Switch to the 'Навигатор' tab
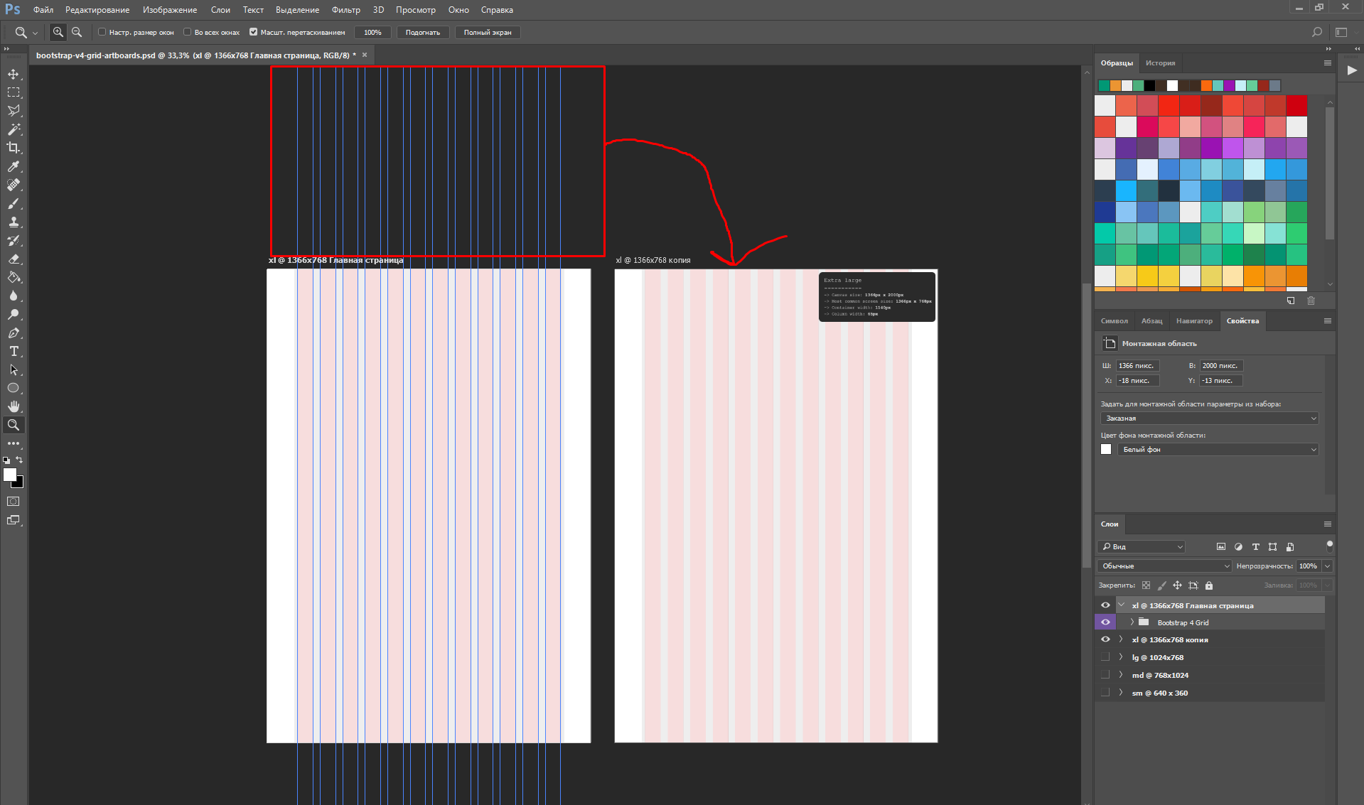Image resolution: width=1364 pixels, height=805 pixels. point(1194,321)
